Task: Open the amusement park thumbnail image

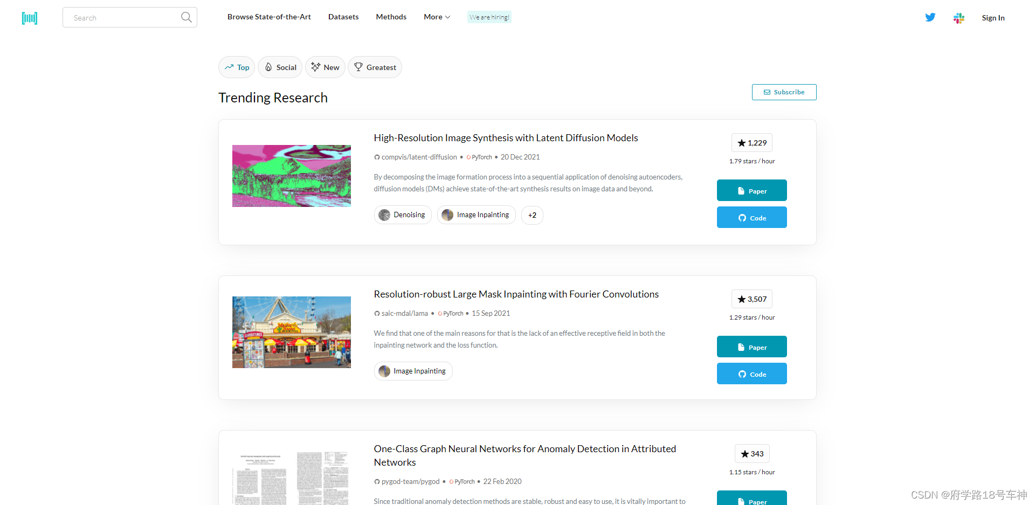Action: point(292,332)
